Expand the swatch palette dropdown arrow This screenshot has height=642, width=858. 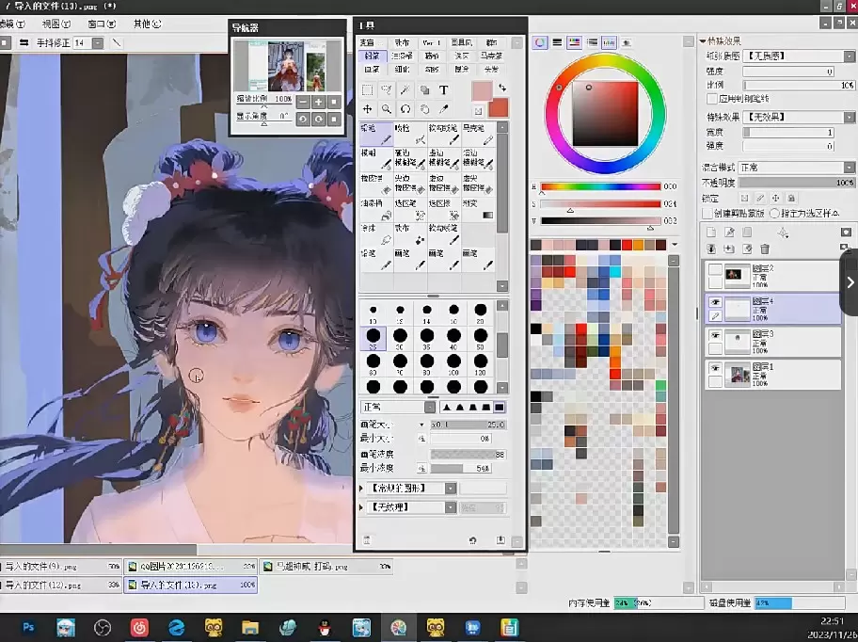(675, 245)
